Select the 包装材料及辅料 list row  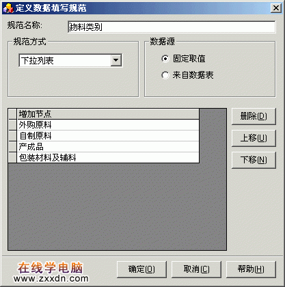click(108, 158)
